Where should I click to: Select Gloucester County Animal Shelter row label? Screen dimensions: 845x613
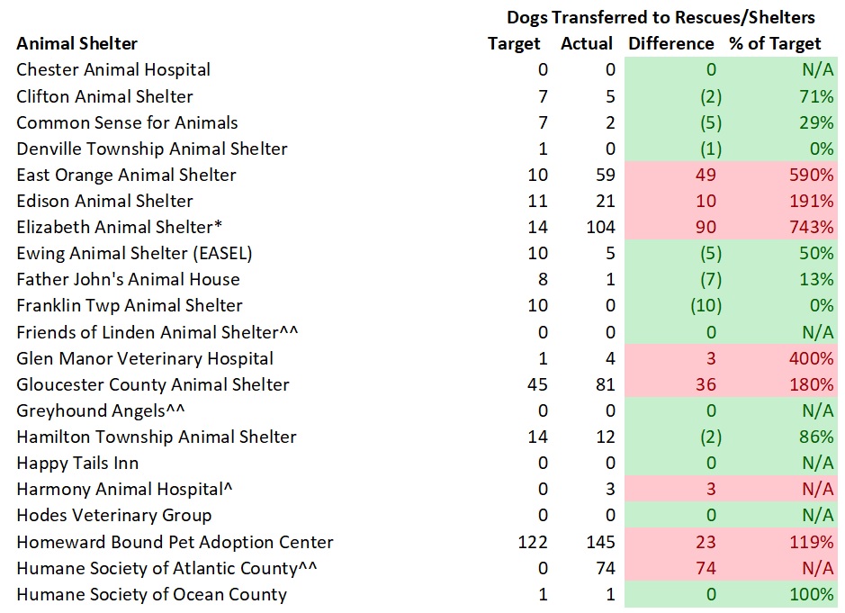[x=153, y=384]
